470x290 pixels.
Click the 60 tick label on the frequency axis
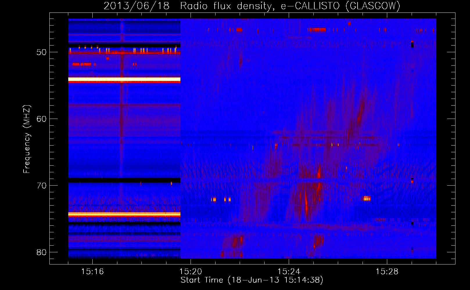pyautogui.click(x=42, y=119)
